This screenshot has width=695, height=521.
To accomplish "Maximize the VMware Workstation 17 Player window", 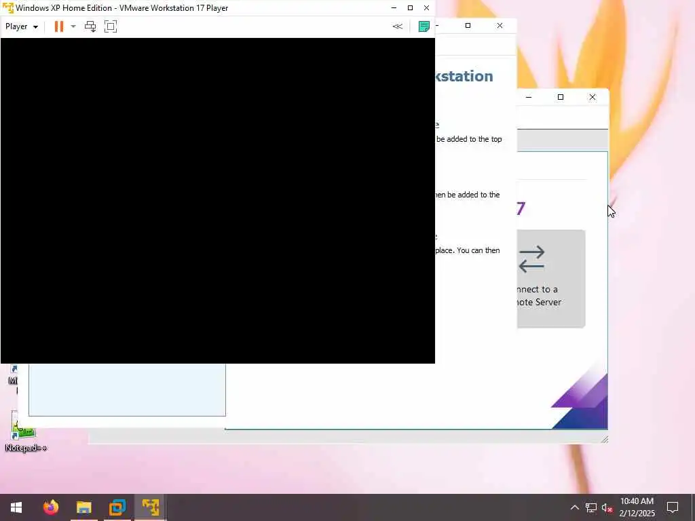I will coord(410,8).
